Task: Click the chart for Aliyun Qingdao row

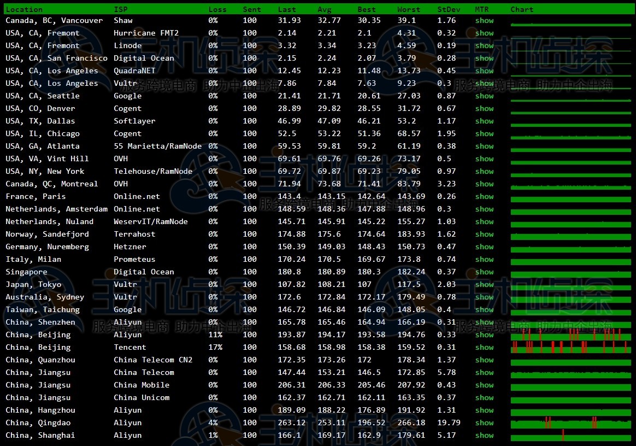Action: tap(570, 423)
